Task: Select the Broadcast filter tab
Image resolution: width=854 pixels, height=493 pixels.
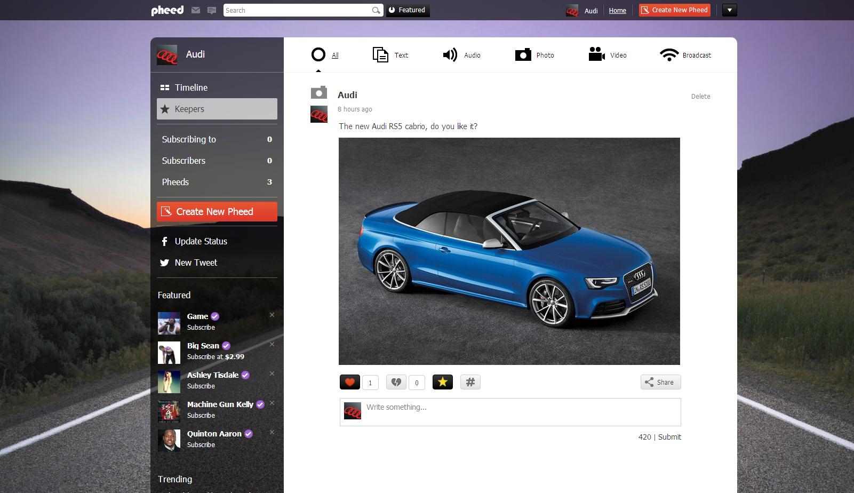Action: (x=685, y=55)
